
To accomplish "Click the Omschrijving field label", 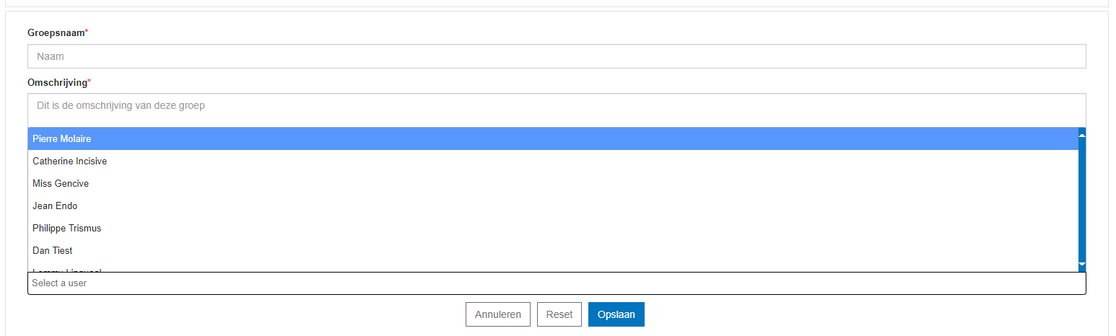I will [x=57, y=83].
